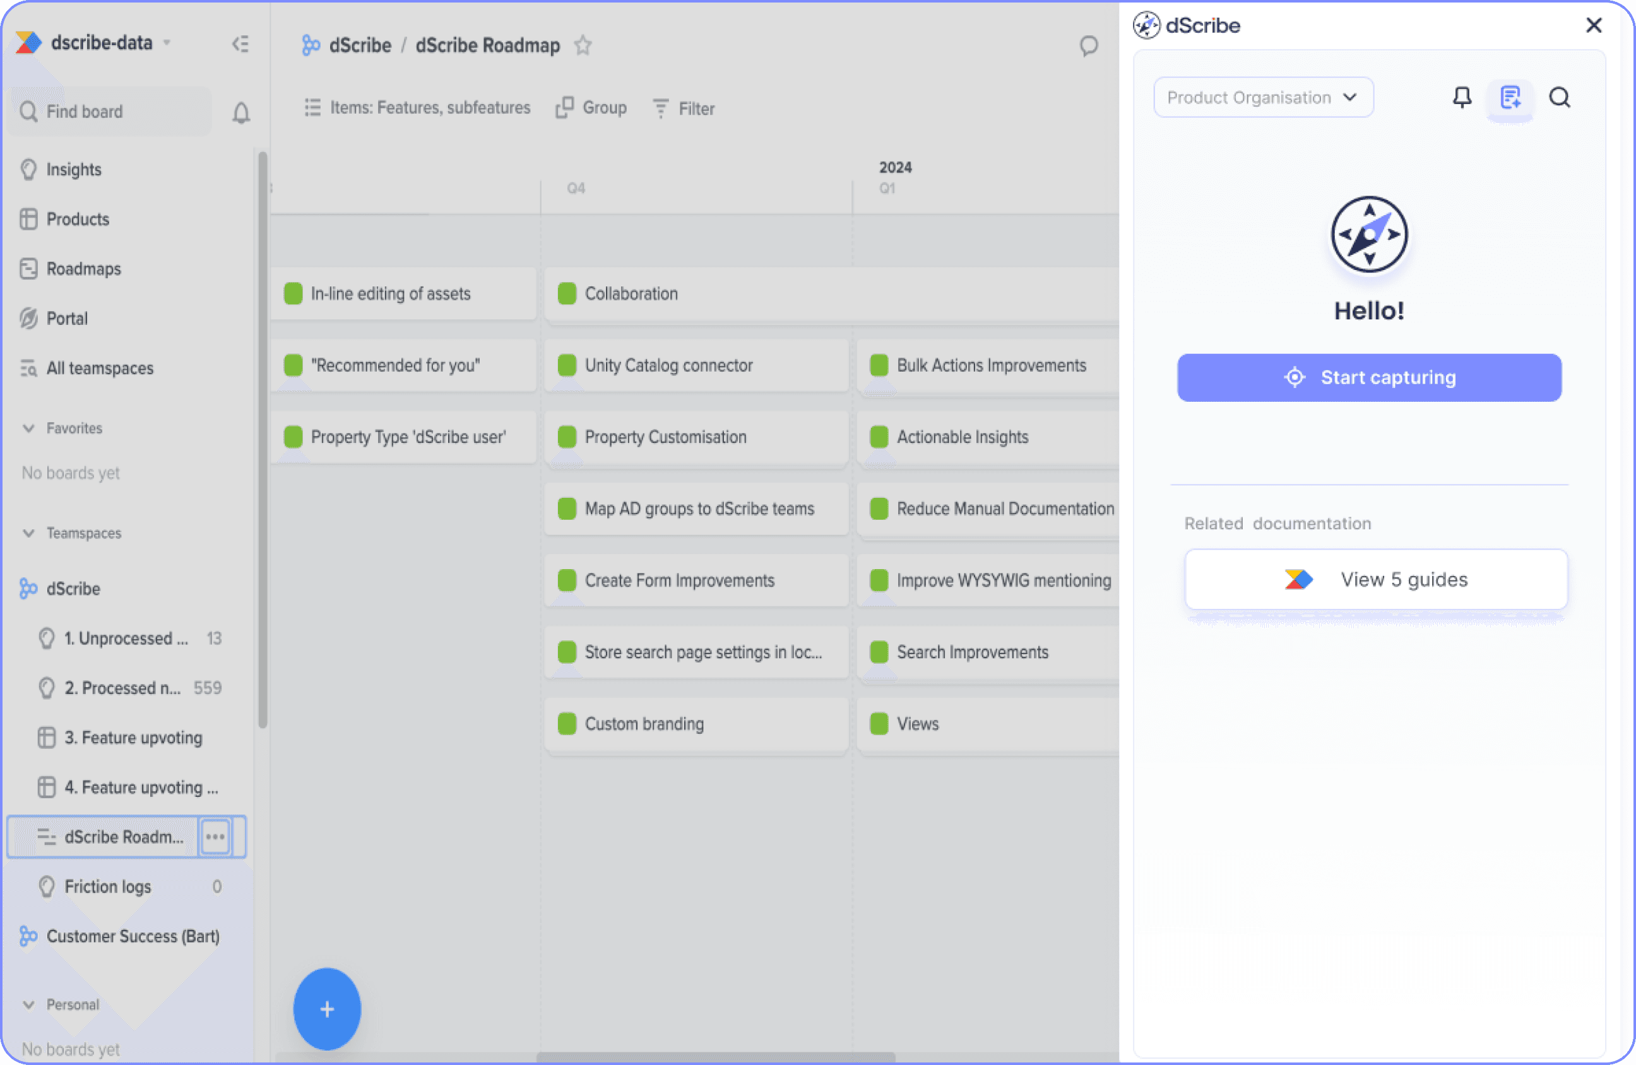Click the Find board search field
This screenshot has height=1065, width=1636.
click(x=114, y=111)
